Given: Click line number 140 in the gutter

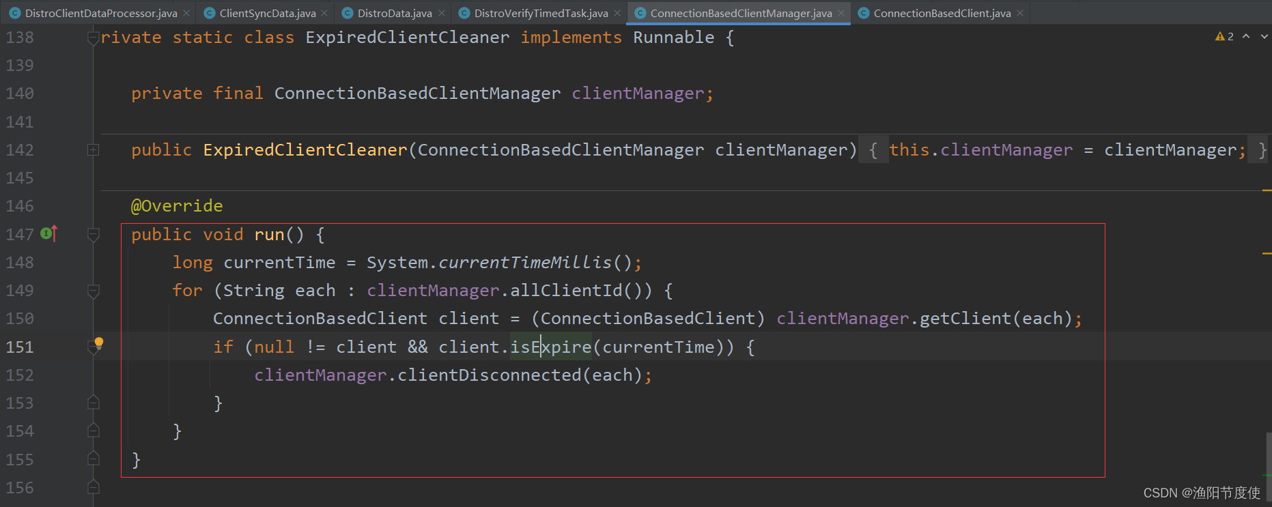Looking at the screenshot, I should [x=20, y=93].
